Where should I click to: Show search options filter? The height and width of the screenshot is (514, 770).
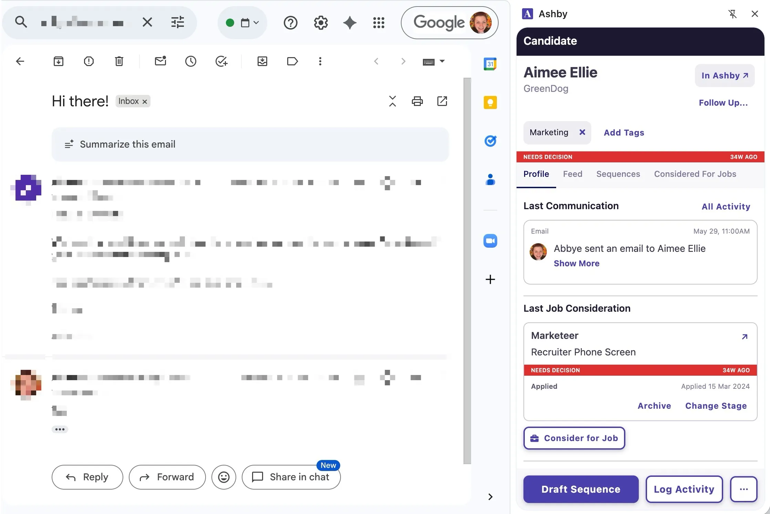[178, 22]
